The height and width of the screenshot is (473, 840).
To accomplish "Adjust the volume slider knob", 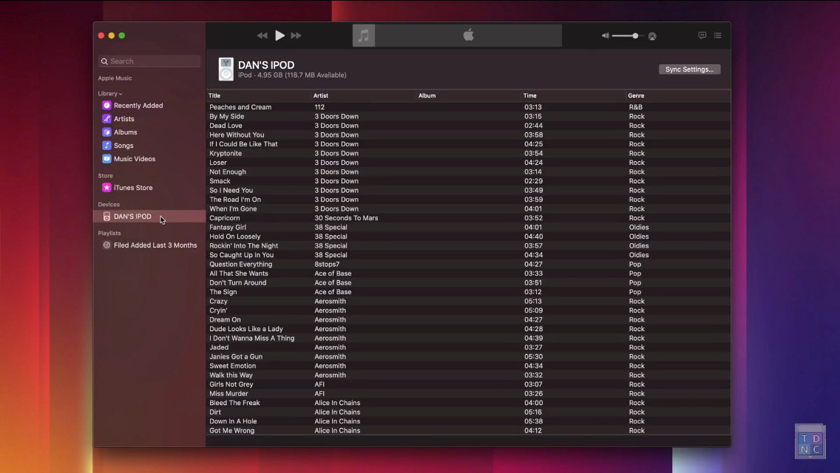I will point(635,36).
